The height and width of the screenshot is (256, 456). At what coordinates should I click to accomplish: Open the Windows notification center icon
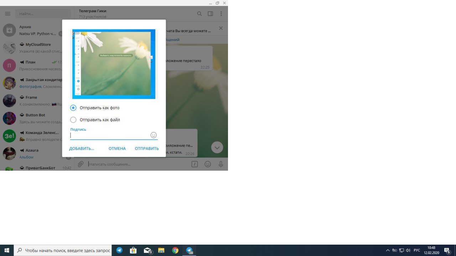pos(447,250)
